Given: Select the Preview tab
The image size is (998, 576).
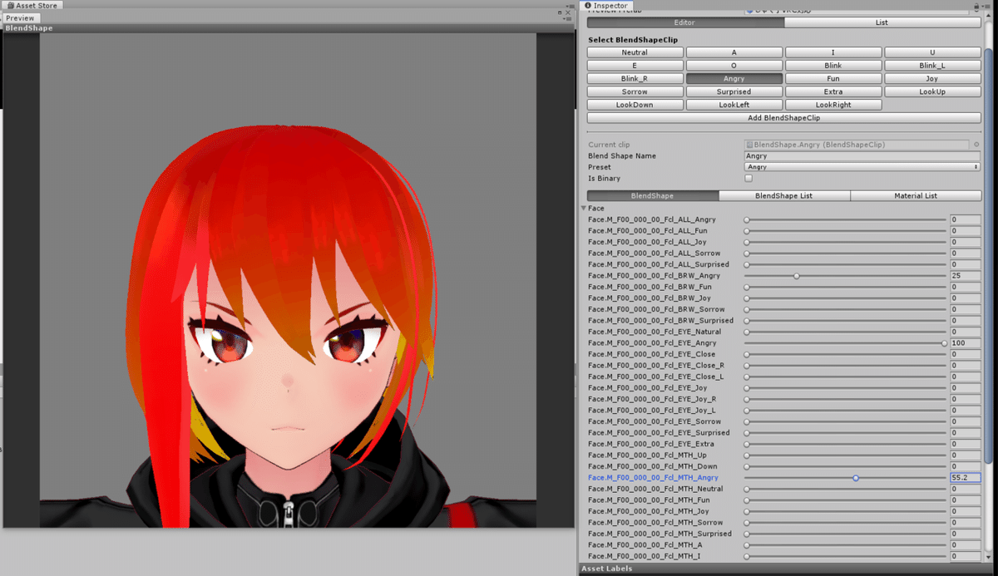Looking at the screenshot, I should pos(20,18).
